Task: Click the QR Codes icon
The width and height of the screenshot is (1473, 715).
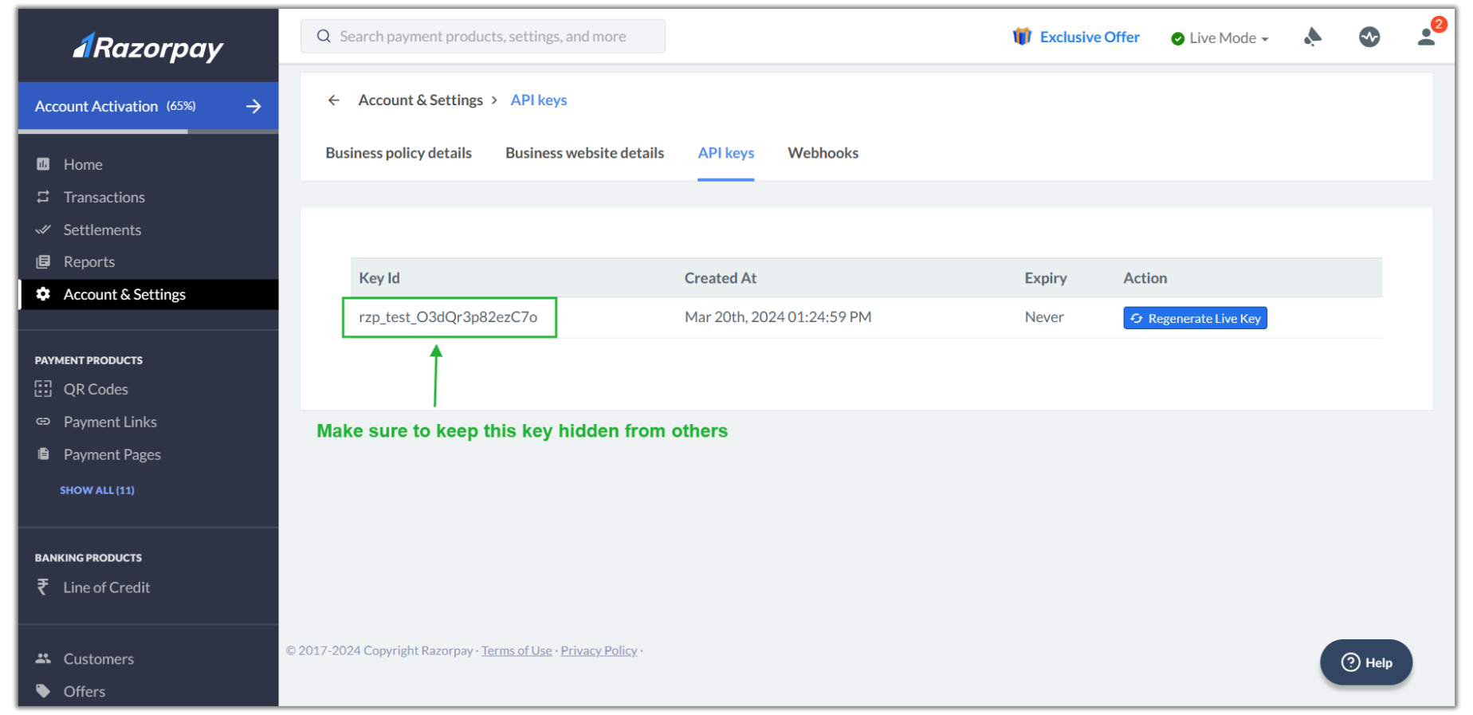Action: 43,389
